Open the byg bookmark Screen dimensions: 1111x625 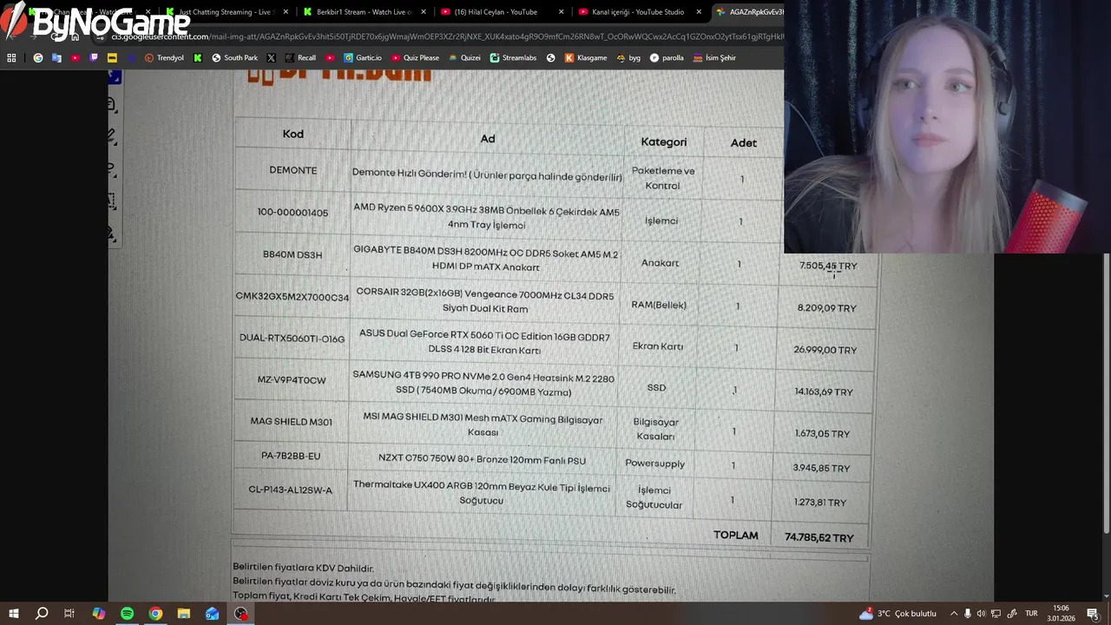pyautogui.click(x=628, y=58)
